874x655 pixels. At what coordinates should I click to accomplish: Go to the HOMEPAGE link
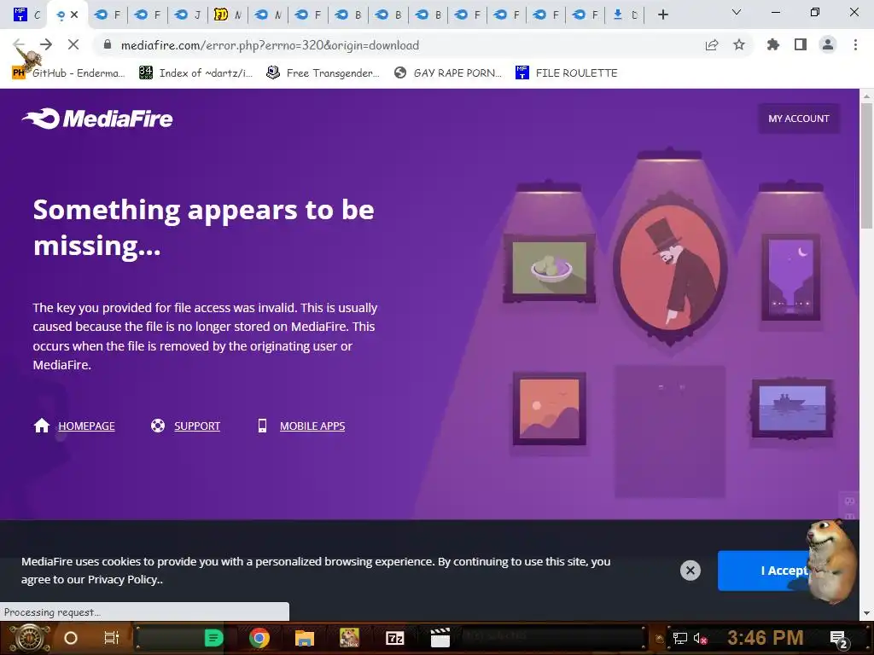click(86, 426)
